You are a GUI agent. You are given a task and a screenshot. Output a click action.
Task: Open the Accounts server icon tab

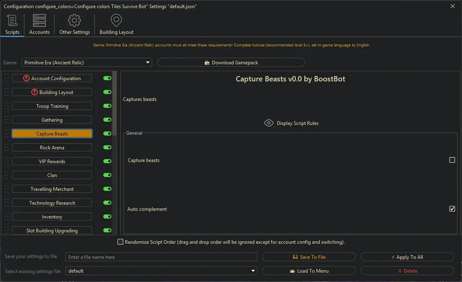pos(39,20)
